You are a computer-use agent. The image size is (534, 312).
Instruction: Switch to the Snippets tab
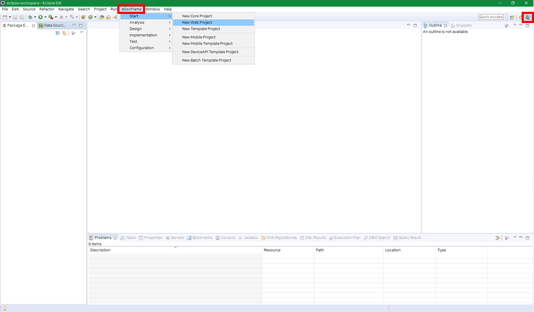(x=461, y=26)
